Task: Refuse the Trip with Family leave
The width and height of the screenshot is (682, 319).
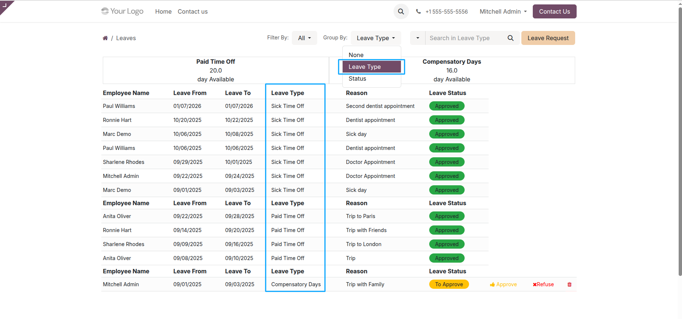Action: click(x=543, y=284)
